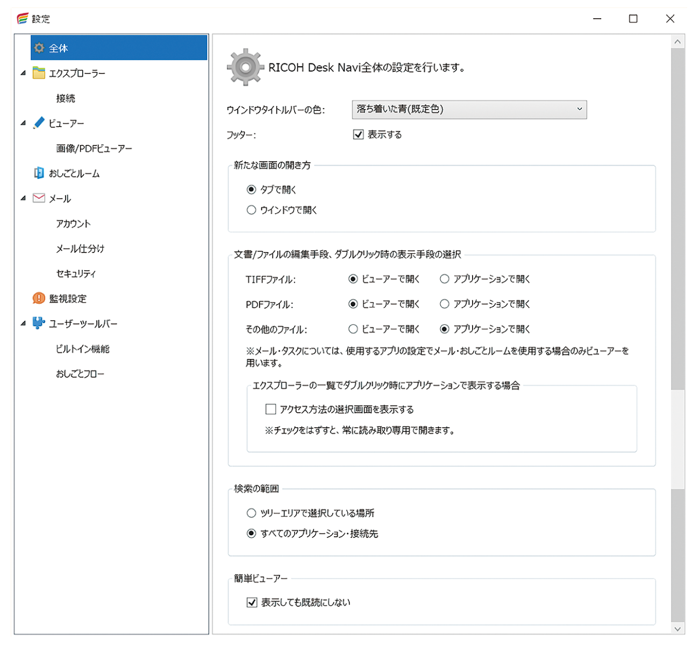Open ビルトイン機能 settings
Image resolution: width=699 pixels, height=645 pixels.
(x=83, y=349)
